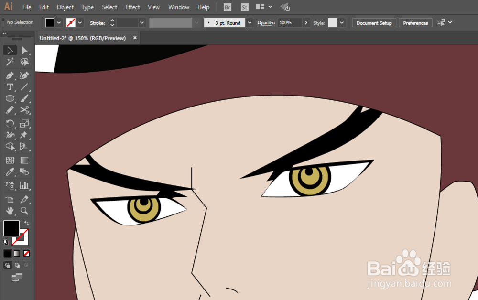The height and width of the screenshot is (300, 478).
Task: Select the Zoom magnifier tool
Action: [24, 211]
